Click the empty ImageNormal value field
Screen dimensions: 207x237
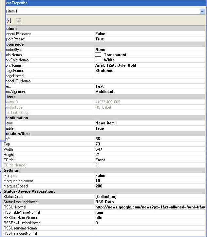tap(150, 76)
